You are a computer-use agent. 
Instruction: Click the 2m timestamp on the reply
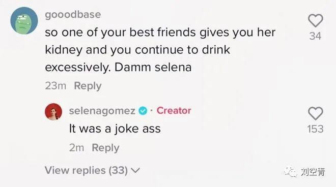[x=76, y=148]
